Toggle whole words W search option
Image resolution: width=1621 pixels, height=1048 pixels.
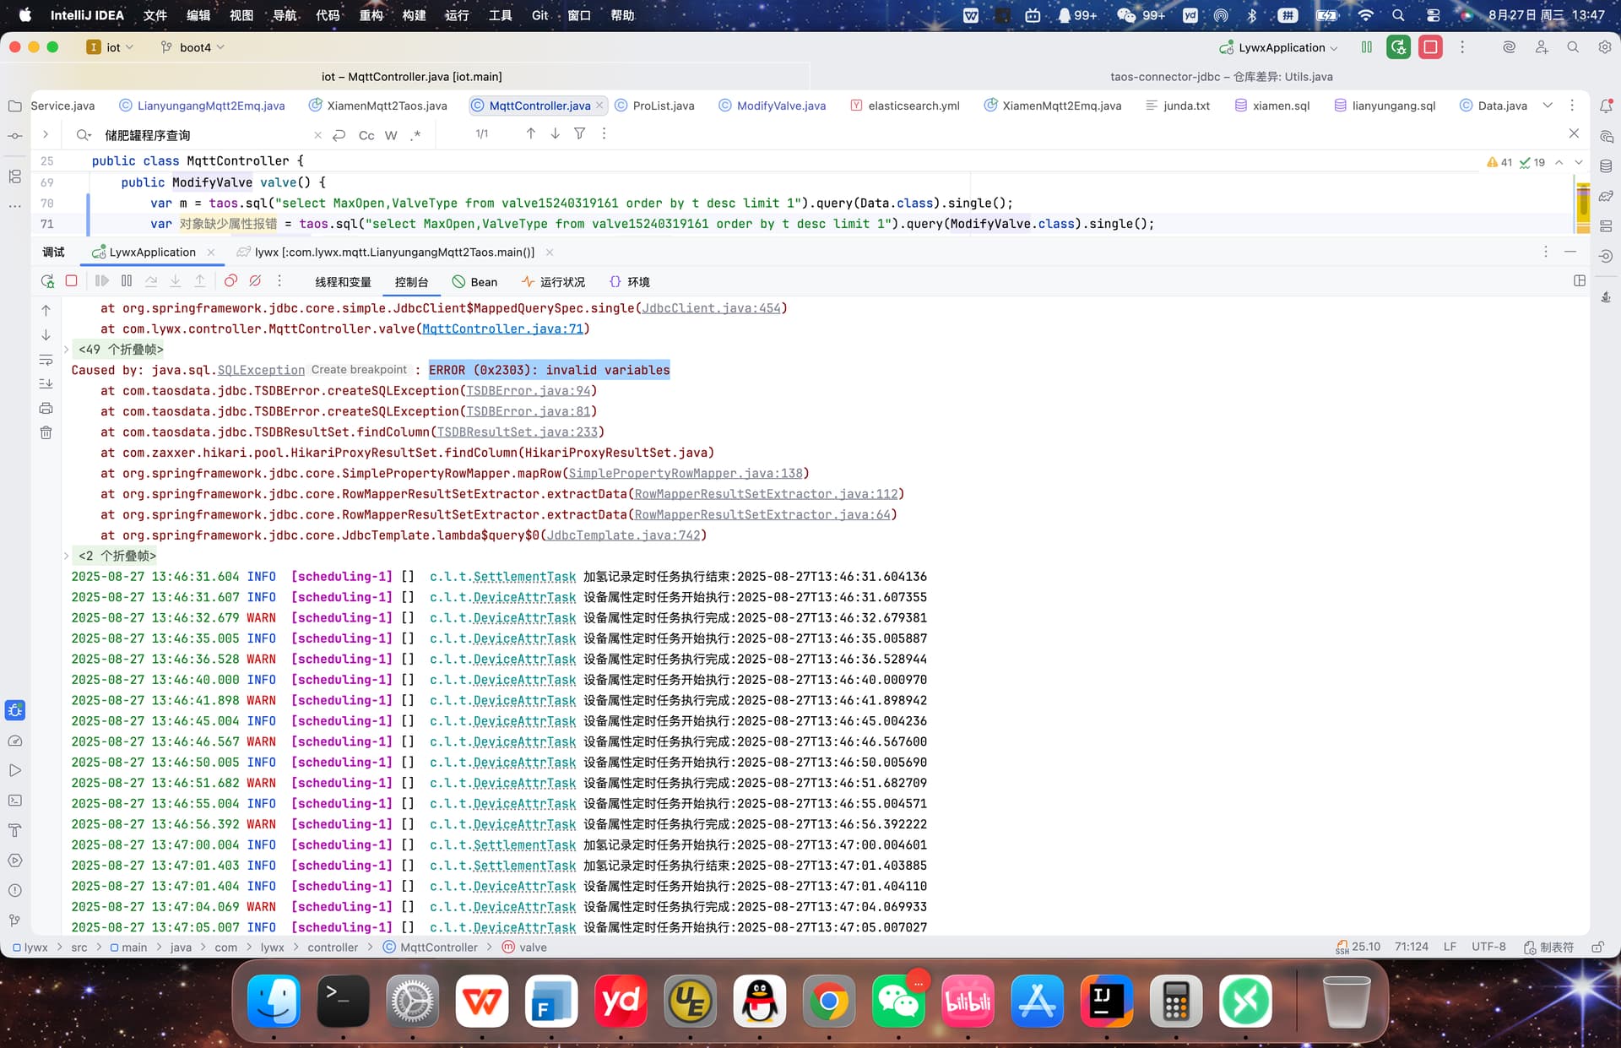(391, 135)
